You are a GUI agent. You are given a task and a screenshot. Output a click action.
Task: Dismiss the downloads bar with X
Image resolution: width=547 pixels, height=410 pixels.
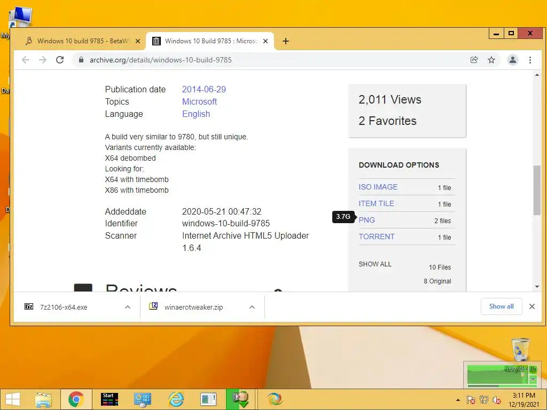coord(532,306)
